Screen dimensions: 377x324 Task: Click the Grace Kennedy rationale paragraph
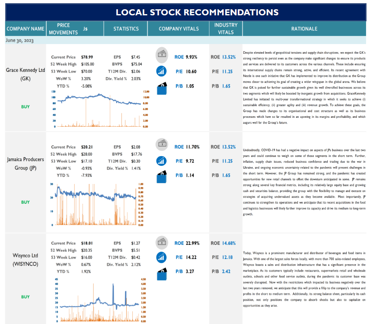click(304, 88)
